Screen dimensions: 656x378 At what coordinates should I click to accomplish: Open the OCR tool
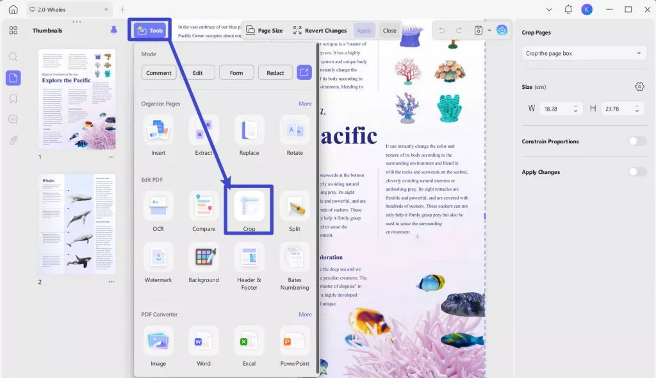[158, 212]
